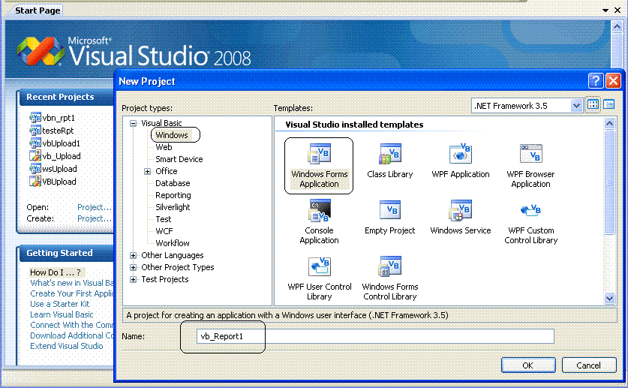Click the New Project help button
This screenshot has height=388, width=628.
point(596,81)
